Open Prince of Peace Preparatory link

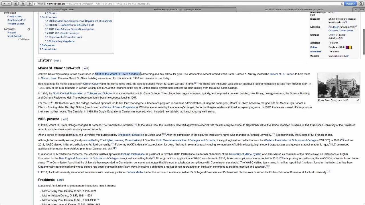click(x=120, y=107)
